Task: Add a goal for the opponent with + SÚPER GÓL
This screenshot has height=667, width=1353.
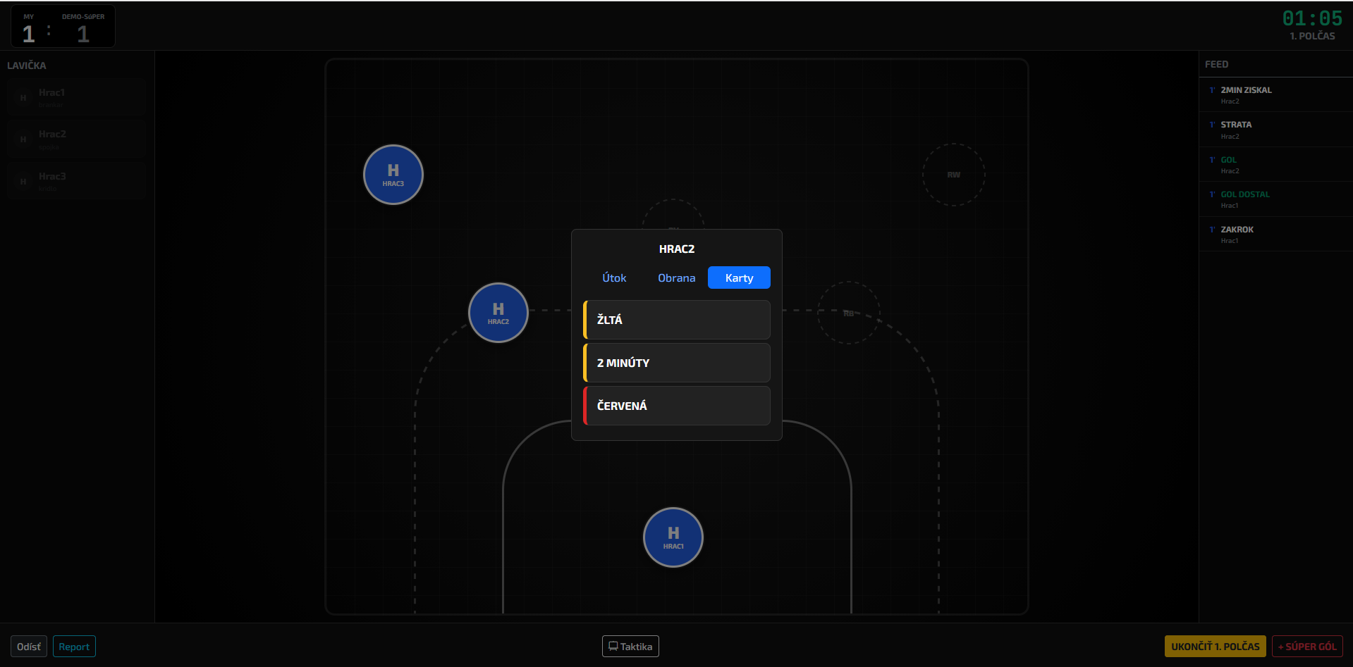Action: (1306, 647)
